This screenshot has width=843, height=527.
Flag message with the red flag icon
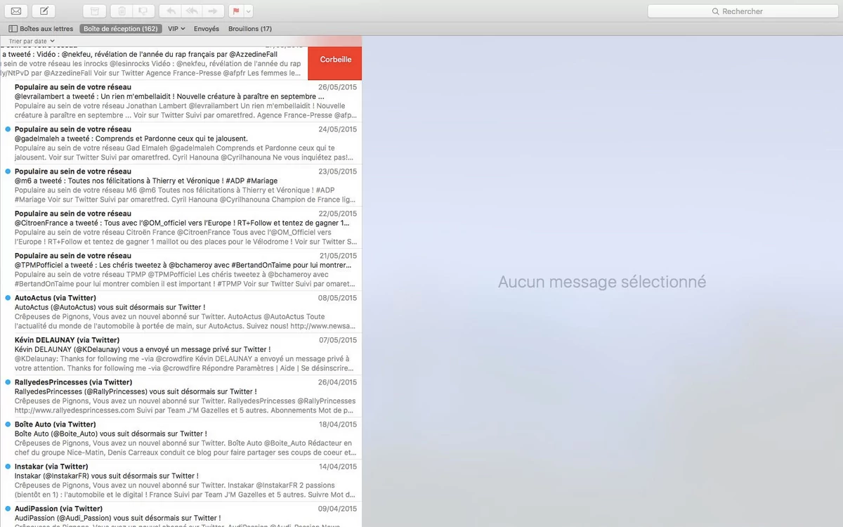(236, 11)
